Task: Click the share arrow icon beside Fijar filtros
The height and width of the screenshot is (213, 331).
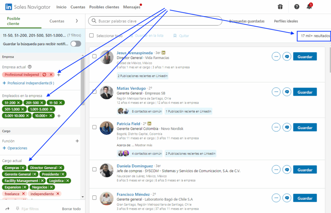Action: tap(7, 209)
